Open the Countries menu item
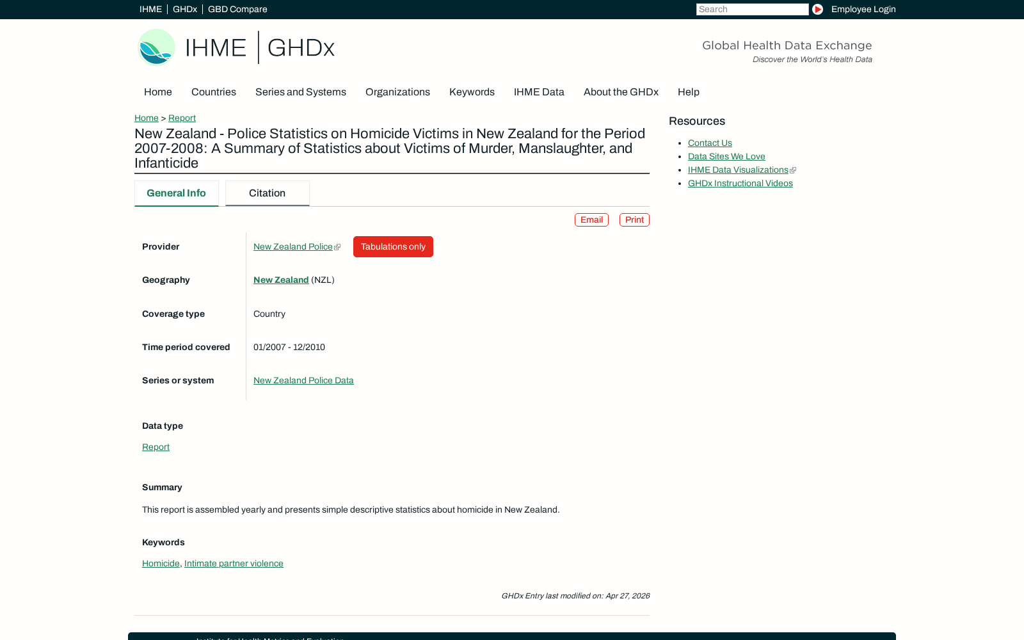The image size is (1024, 640). tap(214, 92)
